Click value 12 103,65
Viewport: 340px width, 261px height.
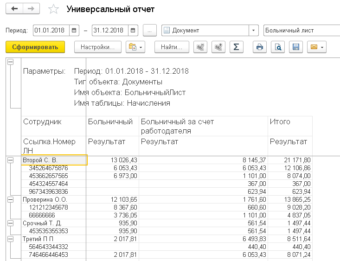pyautogui.click(x=124, y=199)
